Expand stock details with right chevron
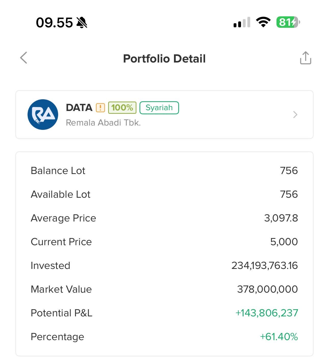Image resolution: width=329 pixels, height=360 pixels. [x=295, y=115]
